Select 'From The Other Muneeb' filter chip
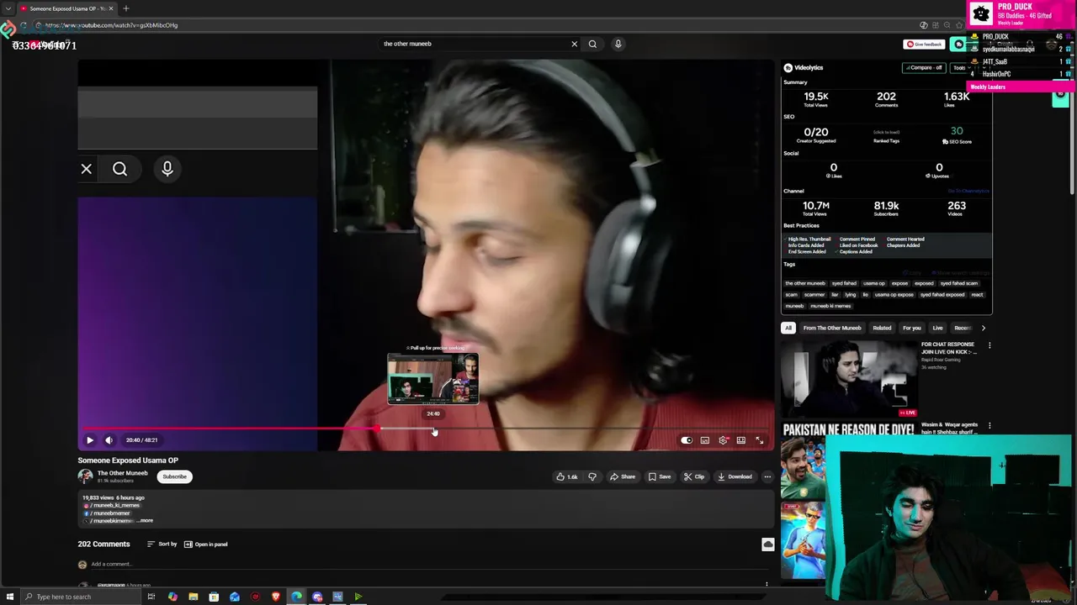1077x605 pixels. (832, 328)
